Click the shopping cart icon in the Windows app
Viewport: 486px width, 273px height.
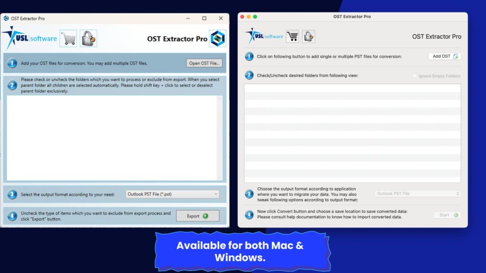68,38
